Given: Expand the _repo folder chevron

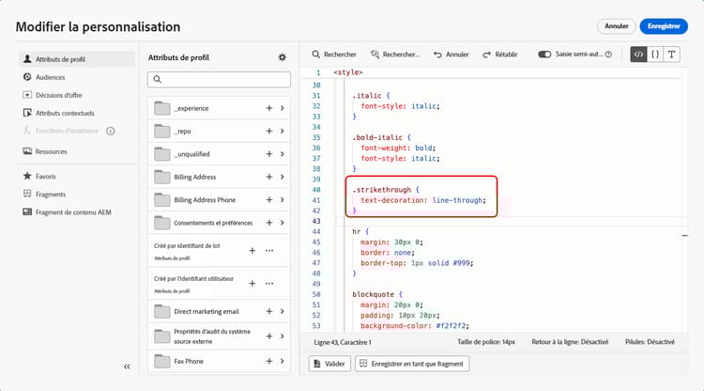Looking at the screenshot, I should 283,131.
